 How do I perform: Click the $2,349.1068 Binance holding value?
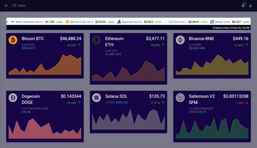197,48
